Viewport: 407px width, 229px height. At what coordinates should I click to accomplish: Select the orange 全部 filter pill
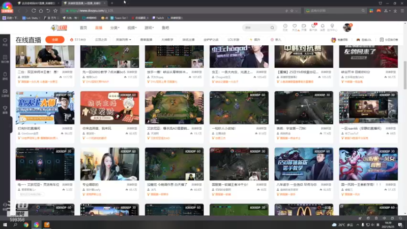[x=55, y=40]
